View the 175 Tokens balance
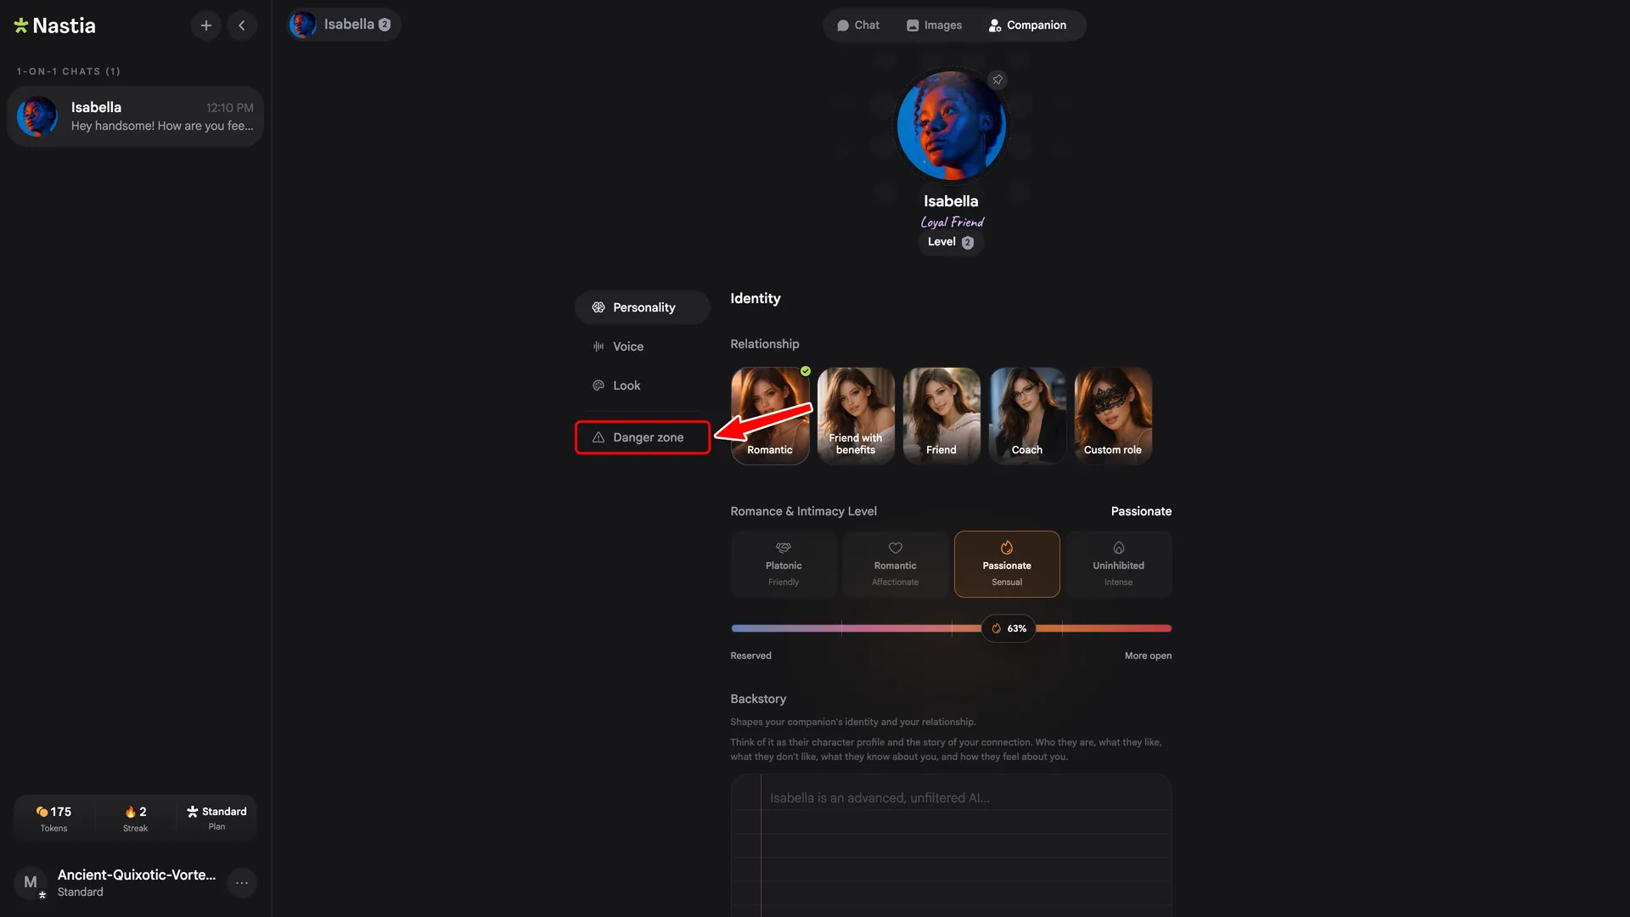Viewport: 1630px width, 917px height. coord(53,819)
